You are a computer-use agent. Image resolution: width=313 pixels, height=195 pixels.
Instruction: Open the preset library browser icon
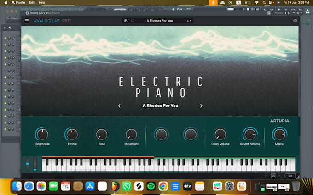click(126, 21)
